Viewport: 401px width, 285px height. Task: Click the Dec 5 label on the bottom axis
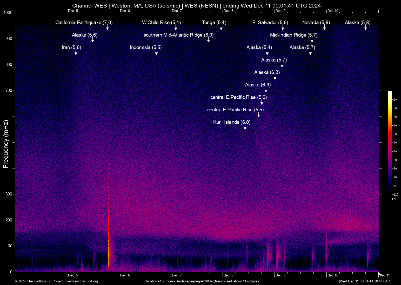coord(73,275)
